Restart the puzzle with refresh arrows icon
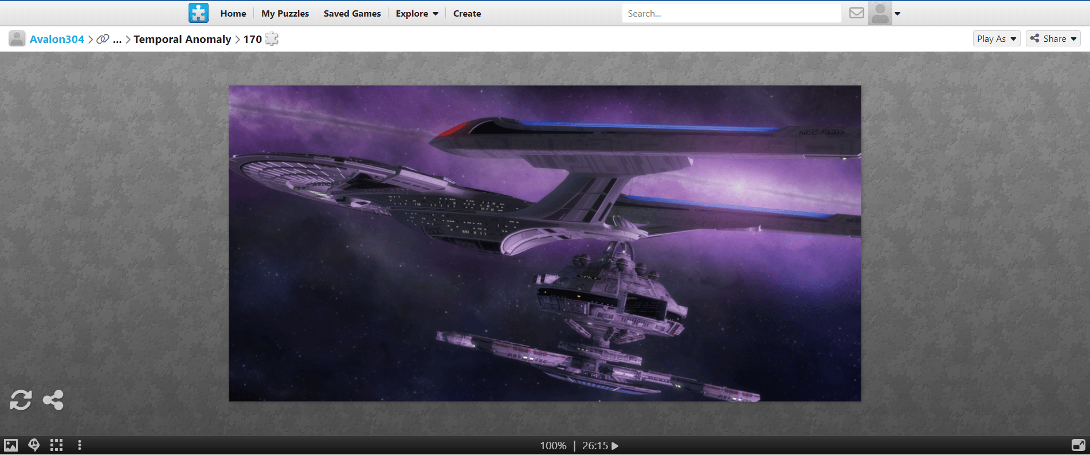This screenshot has height=455, width=1090. click(x=21, y=400)
